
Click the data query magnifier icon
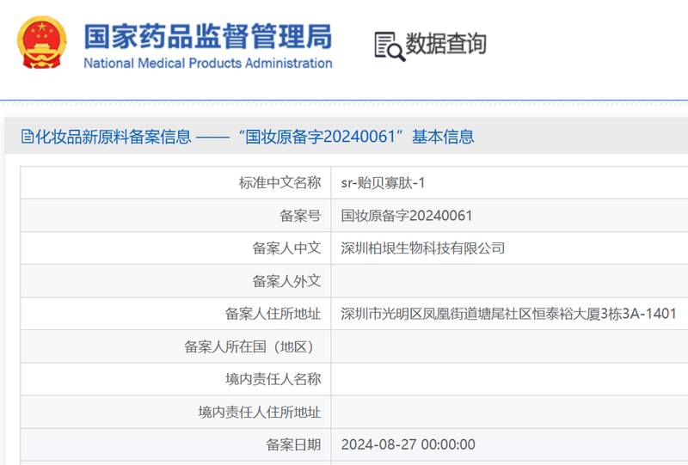point(389,45)
